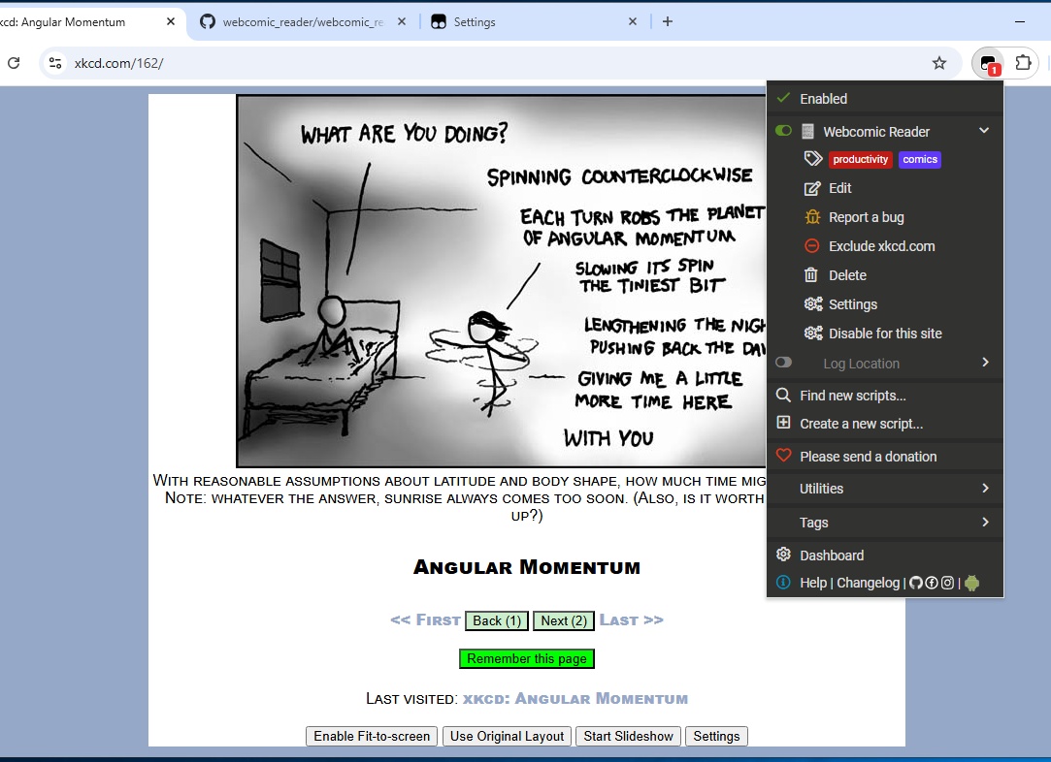Choose Edit in the script menu

pos(839,188)
